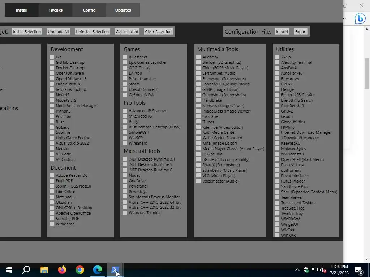
Task: Click the Bing chat icon in Edge
Action: point(360,18)
